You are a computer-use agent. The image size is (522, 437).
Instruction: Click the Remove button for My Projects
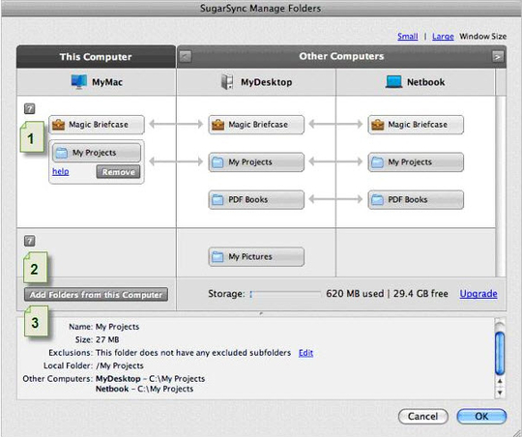pos(118,172)
